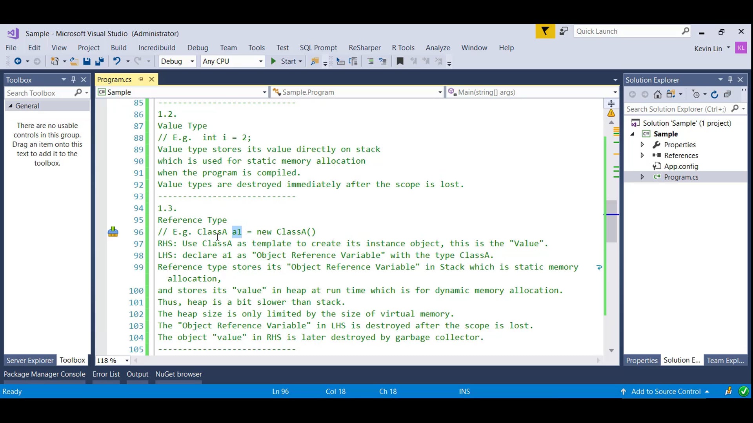Open the ReSharper menu
Screen dimensions: 753x423
pyautogui.click(x=364, y=48)
